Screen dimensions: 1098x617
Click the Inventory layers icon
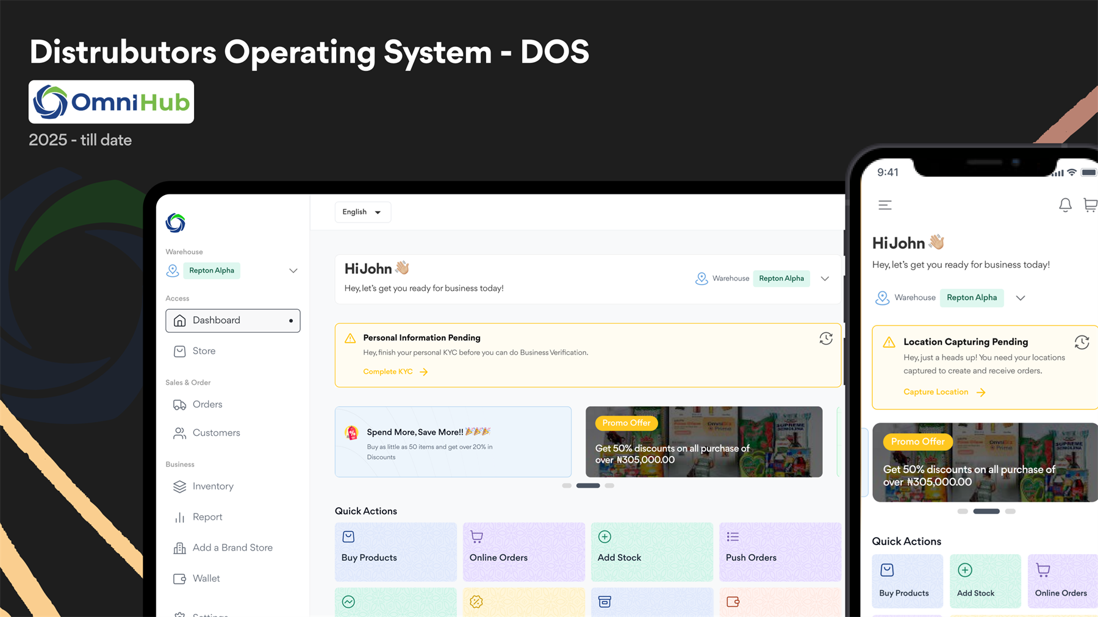point(179,487)
